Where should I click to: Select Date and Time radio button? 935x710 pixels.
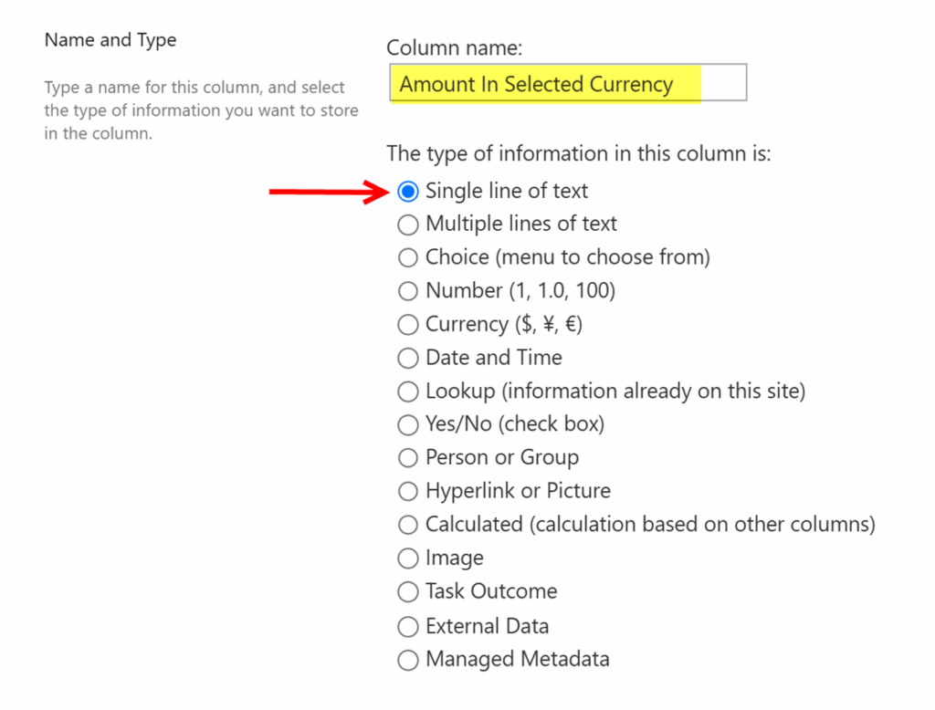(408, 358)
